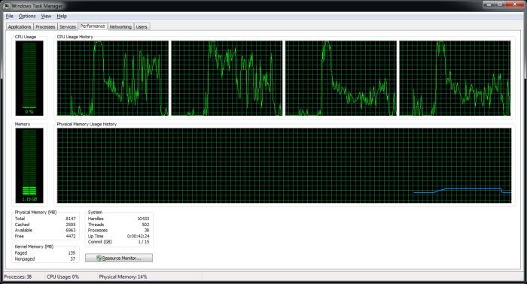The width and height of the screenshot is (527, 284).
Task: Switch to the Networking tab
Action: (x=120, y=27)
